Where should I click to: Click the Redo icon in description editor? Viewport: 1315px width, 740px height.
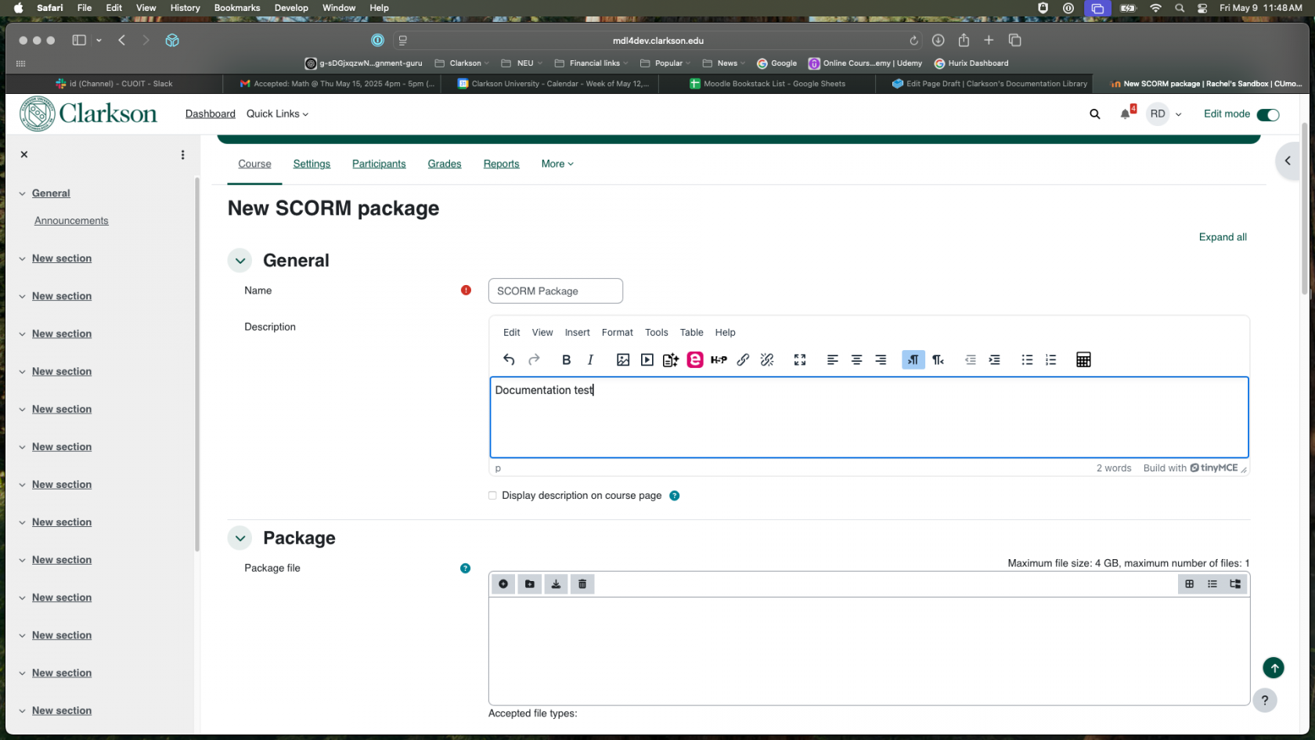tap(534, 359)
